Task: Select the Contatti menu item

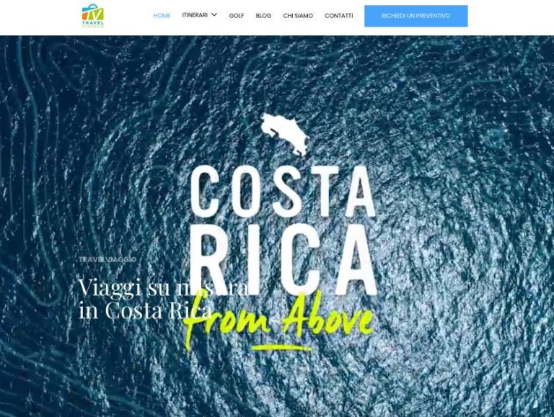Action: [339, 16]
